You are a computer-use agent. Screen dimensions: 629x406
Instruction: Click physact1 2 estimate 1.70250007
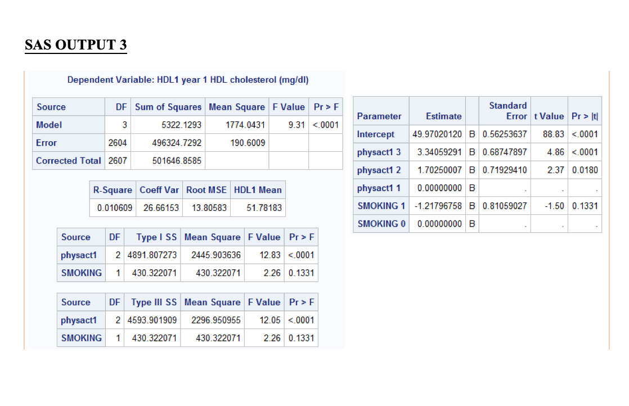point(439,170)
